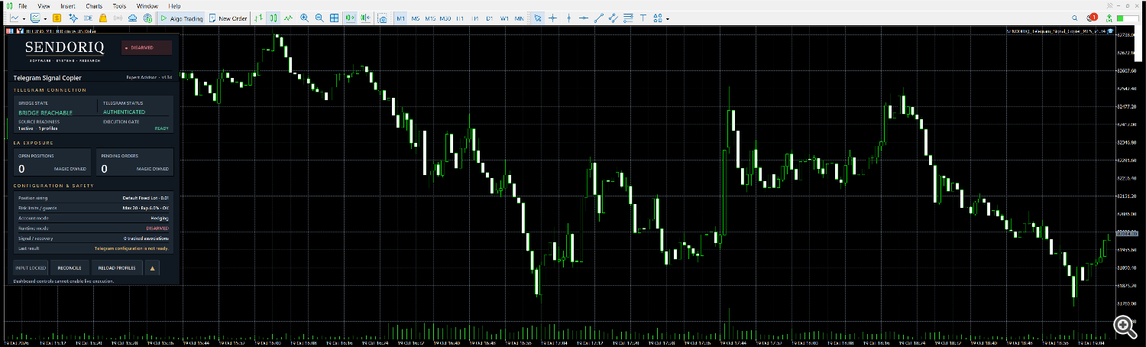This screenshot has height=347, width=1146.
Task: Draw a trendline
Action: [x=598, y=18]
